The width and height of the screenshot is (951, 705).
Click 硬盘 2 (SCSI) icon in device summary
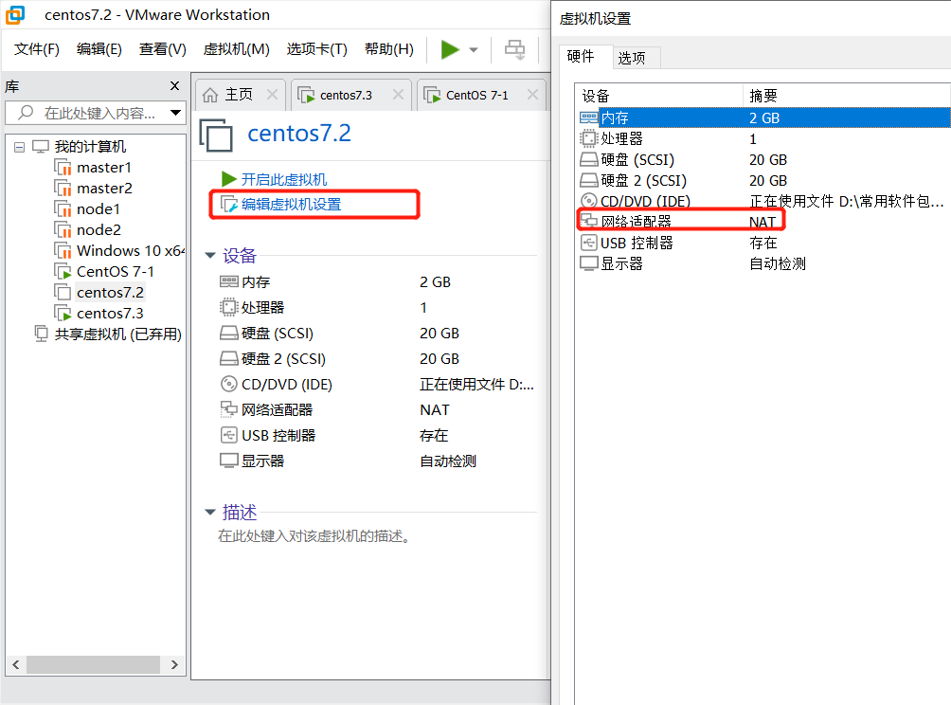[228, 358]
